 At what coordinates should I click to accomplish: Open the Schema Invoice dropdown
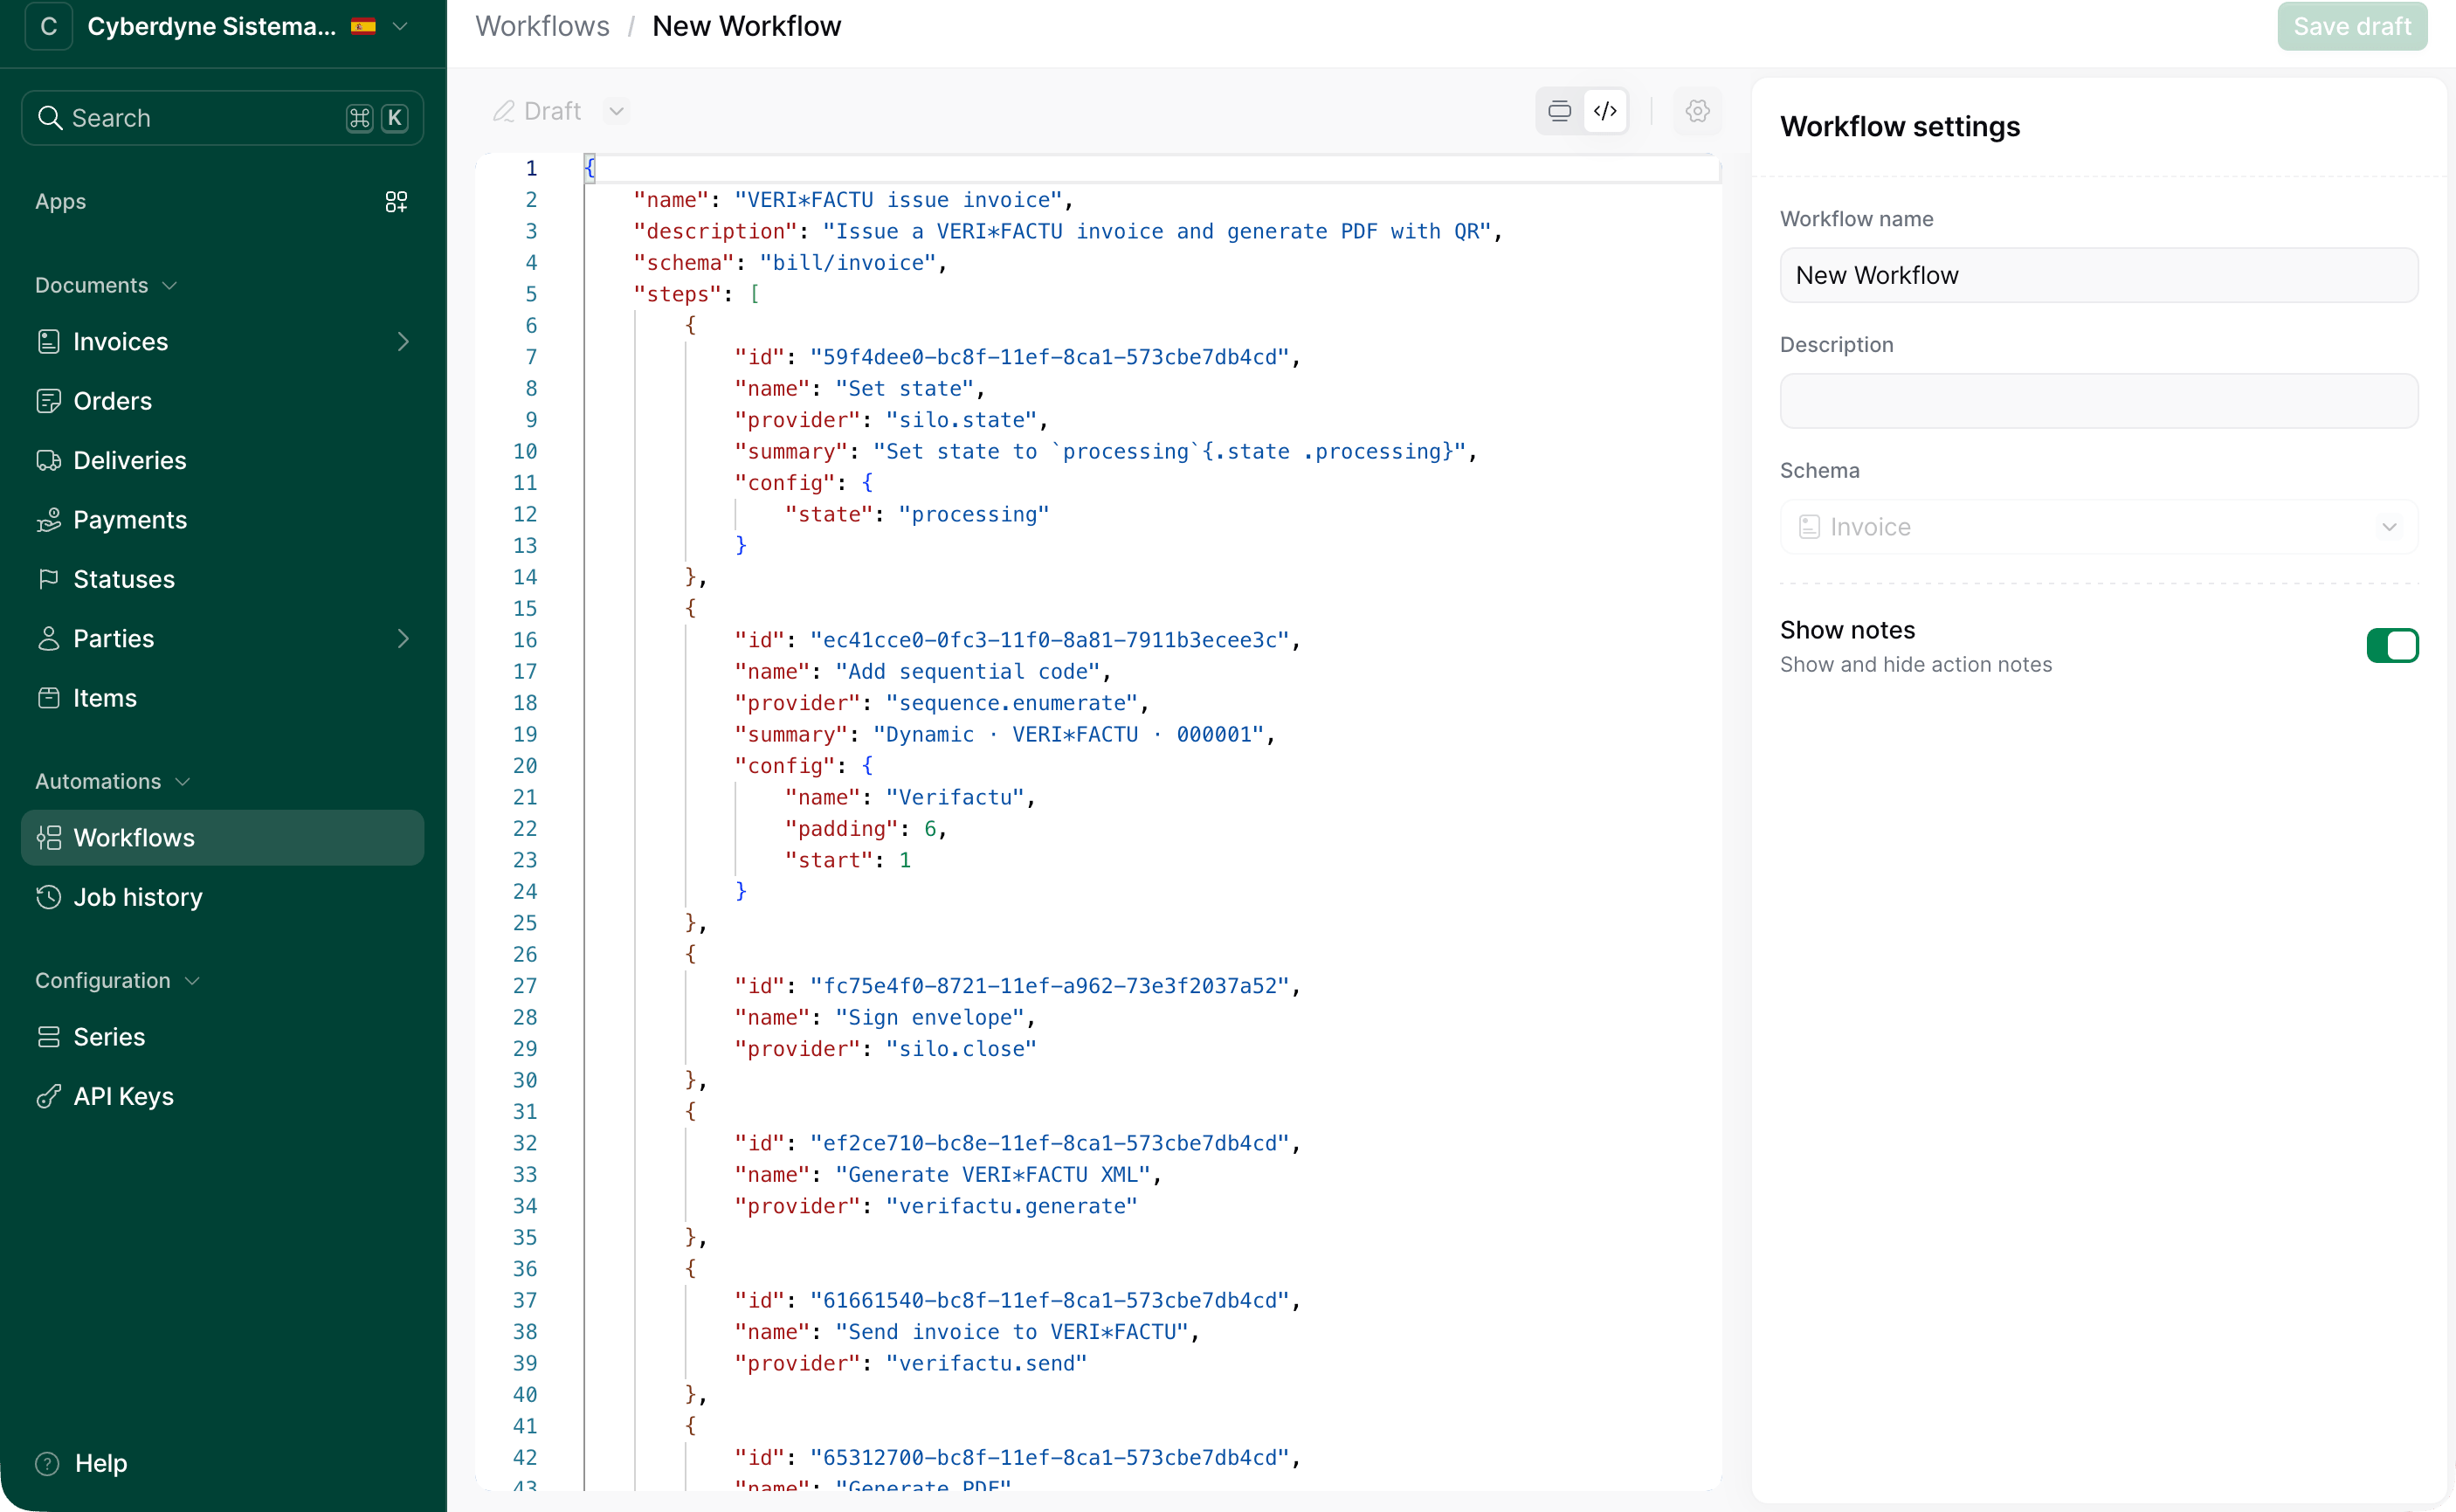pos(2098,527)
